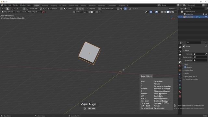Open the Output properties tab
This screenshot has height=117, width=208.
coord(180,55)
